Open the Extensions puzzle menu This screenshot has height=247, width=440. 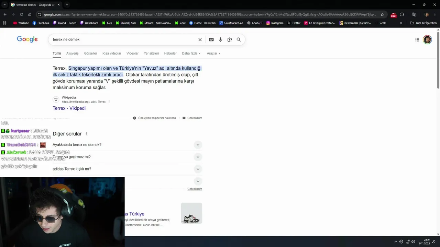[x=402, y=14]
